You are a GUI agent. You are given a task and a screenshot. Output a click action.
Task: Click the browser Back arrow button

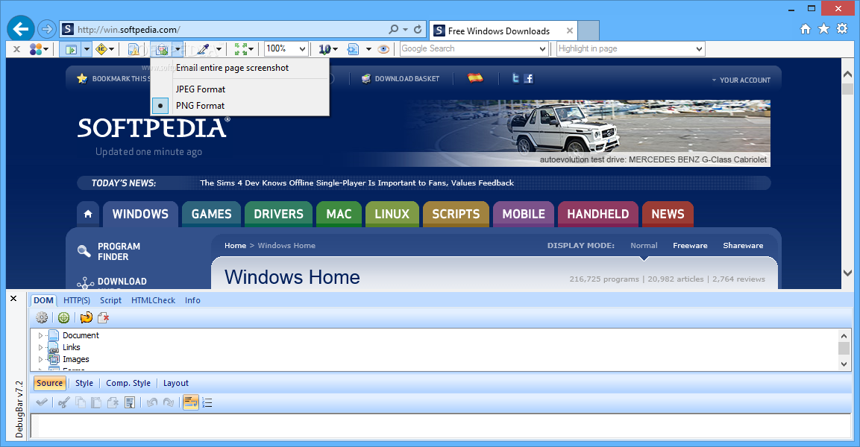tap(21, 28)
